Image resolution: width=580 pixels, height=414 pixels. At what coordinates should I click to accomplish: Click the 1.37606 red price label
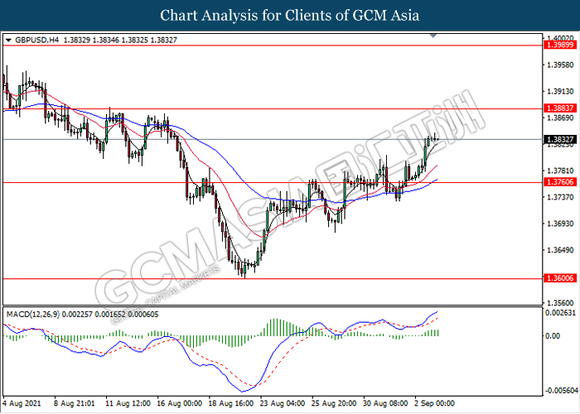pos(560,181)
